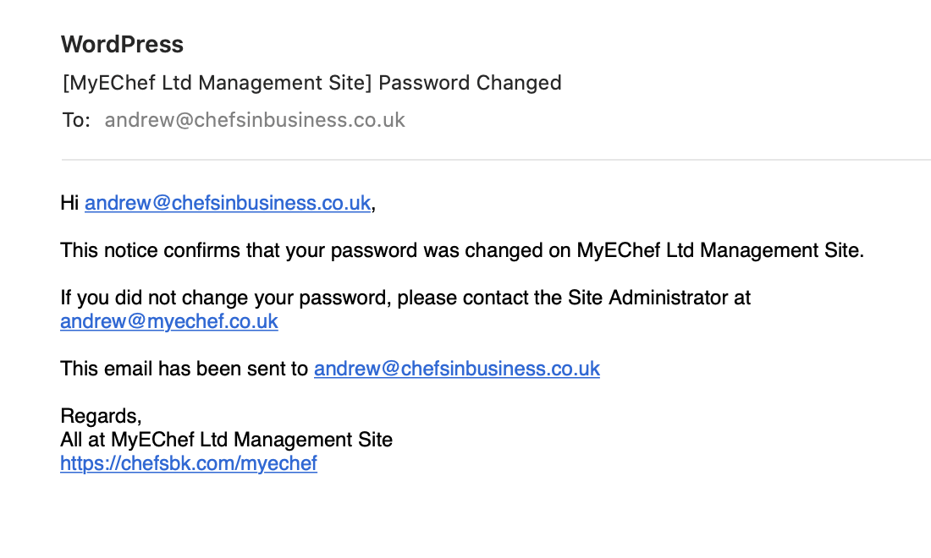Click "Password Changed" in the subject line
The image size is (931, 558).
tap(470, 83)
